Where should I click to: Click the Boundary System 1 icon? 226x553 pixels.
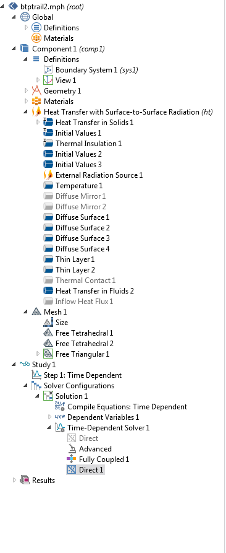click(48, 70)
